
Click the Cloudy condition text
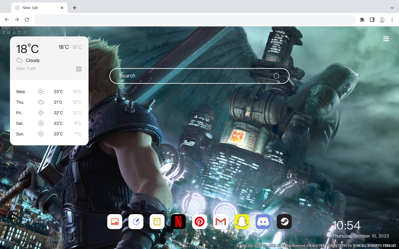33,60
